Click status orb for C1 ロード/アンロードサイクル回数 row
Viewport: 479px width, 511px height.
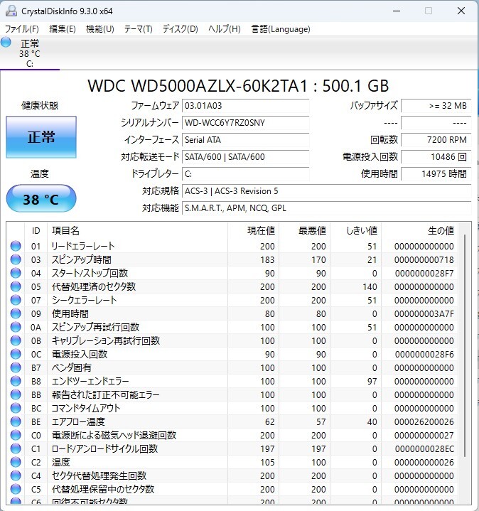(16, 449)
